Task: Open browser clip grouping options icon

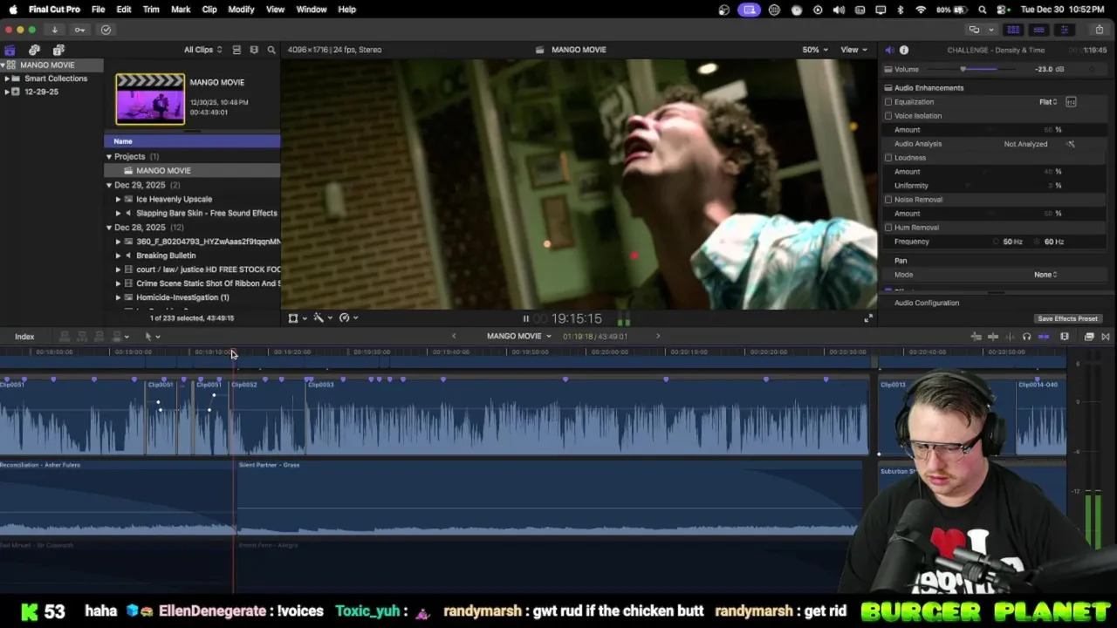Action: pos(254,50)
